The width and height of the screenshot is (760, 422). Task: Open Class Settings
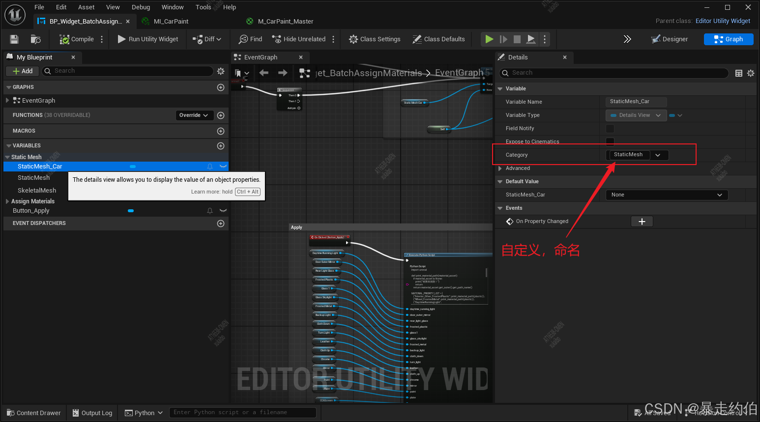(375, 39)
